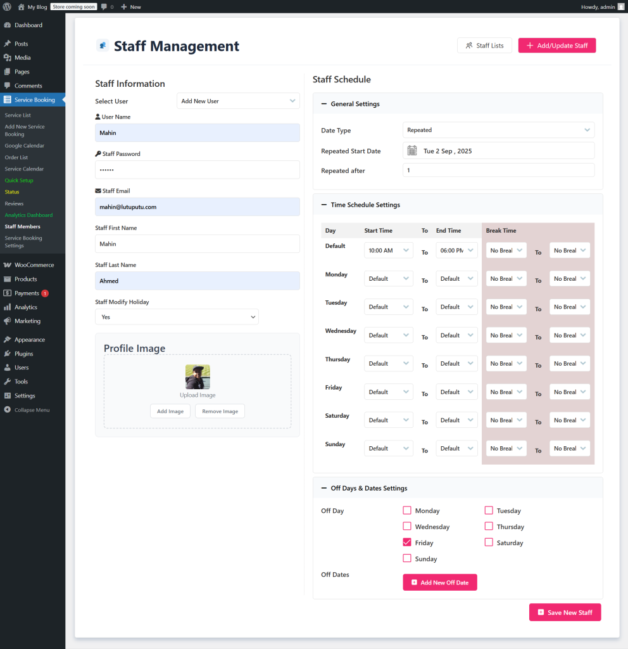Click the calendar icon beside Repeated Start Date

tap(412, 151)
